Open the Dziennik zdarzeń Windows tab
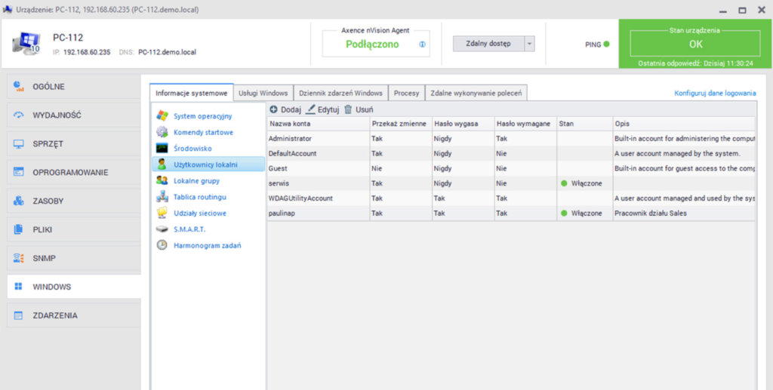The width and height of the screenshot is (773, 390). 340,93
